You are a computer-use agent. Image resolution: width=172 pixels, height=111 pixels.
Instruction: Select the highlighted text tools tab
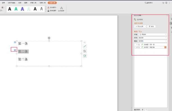52,3
